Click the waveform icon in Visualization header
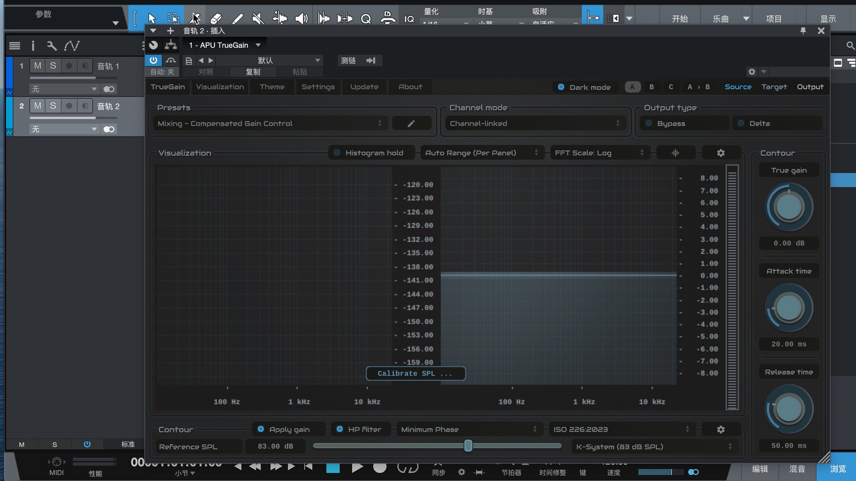The width and height of the screenshot is (856, 481). [x=675, y=153]
